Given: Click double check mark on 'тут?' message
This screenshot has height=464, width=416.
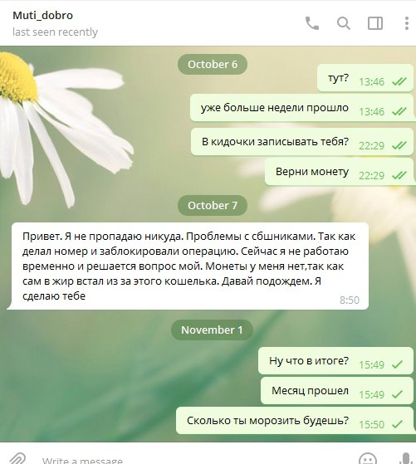Looking at the screenshot, I should tap(399, 81).
